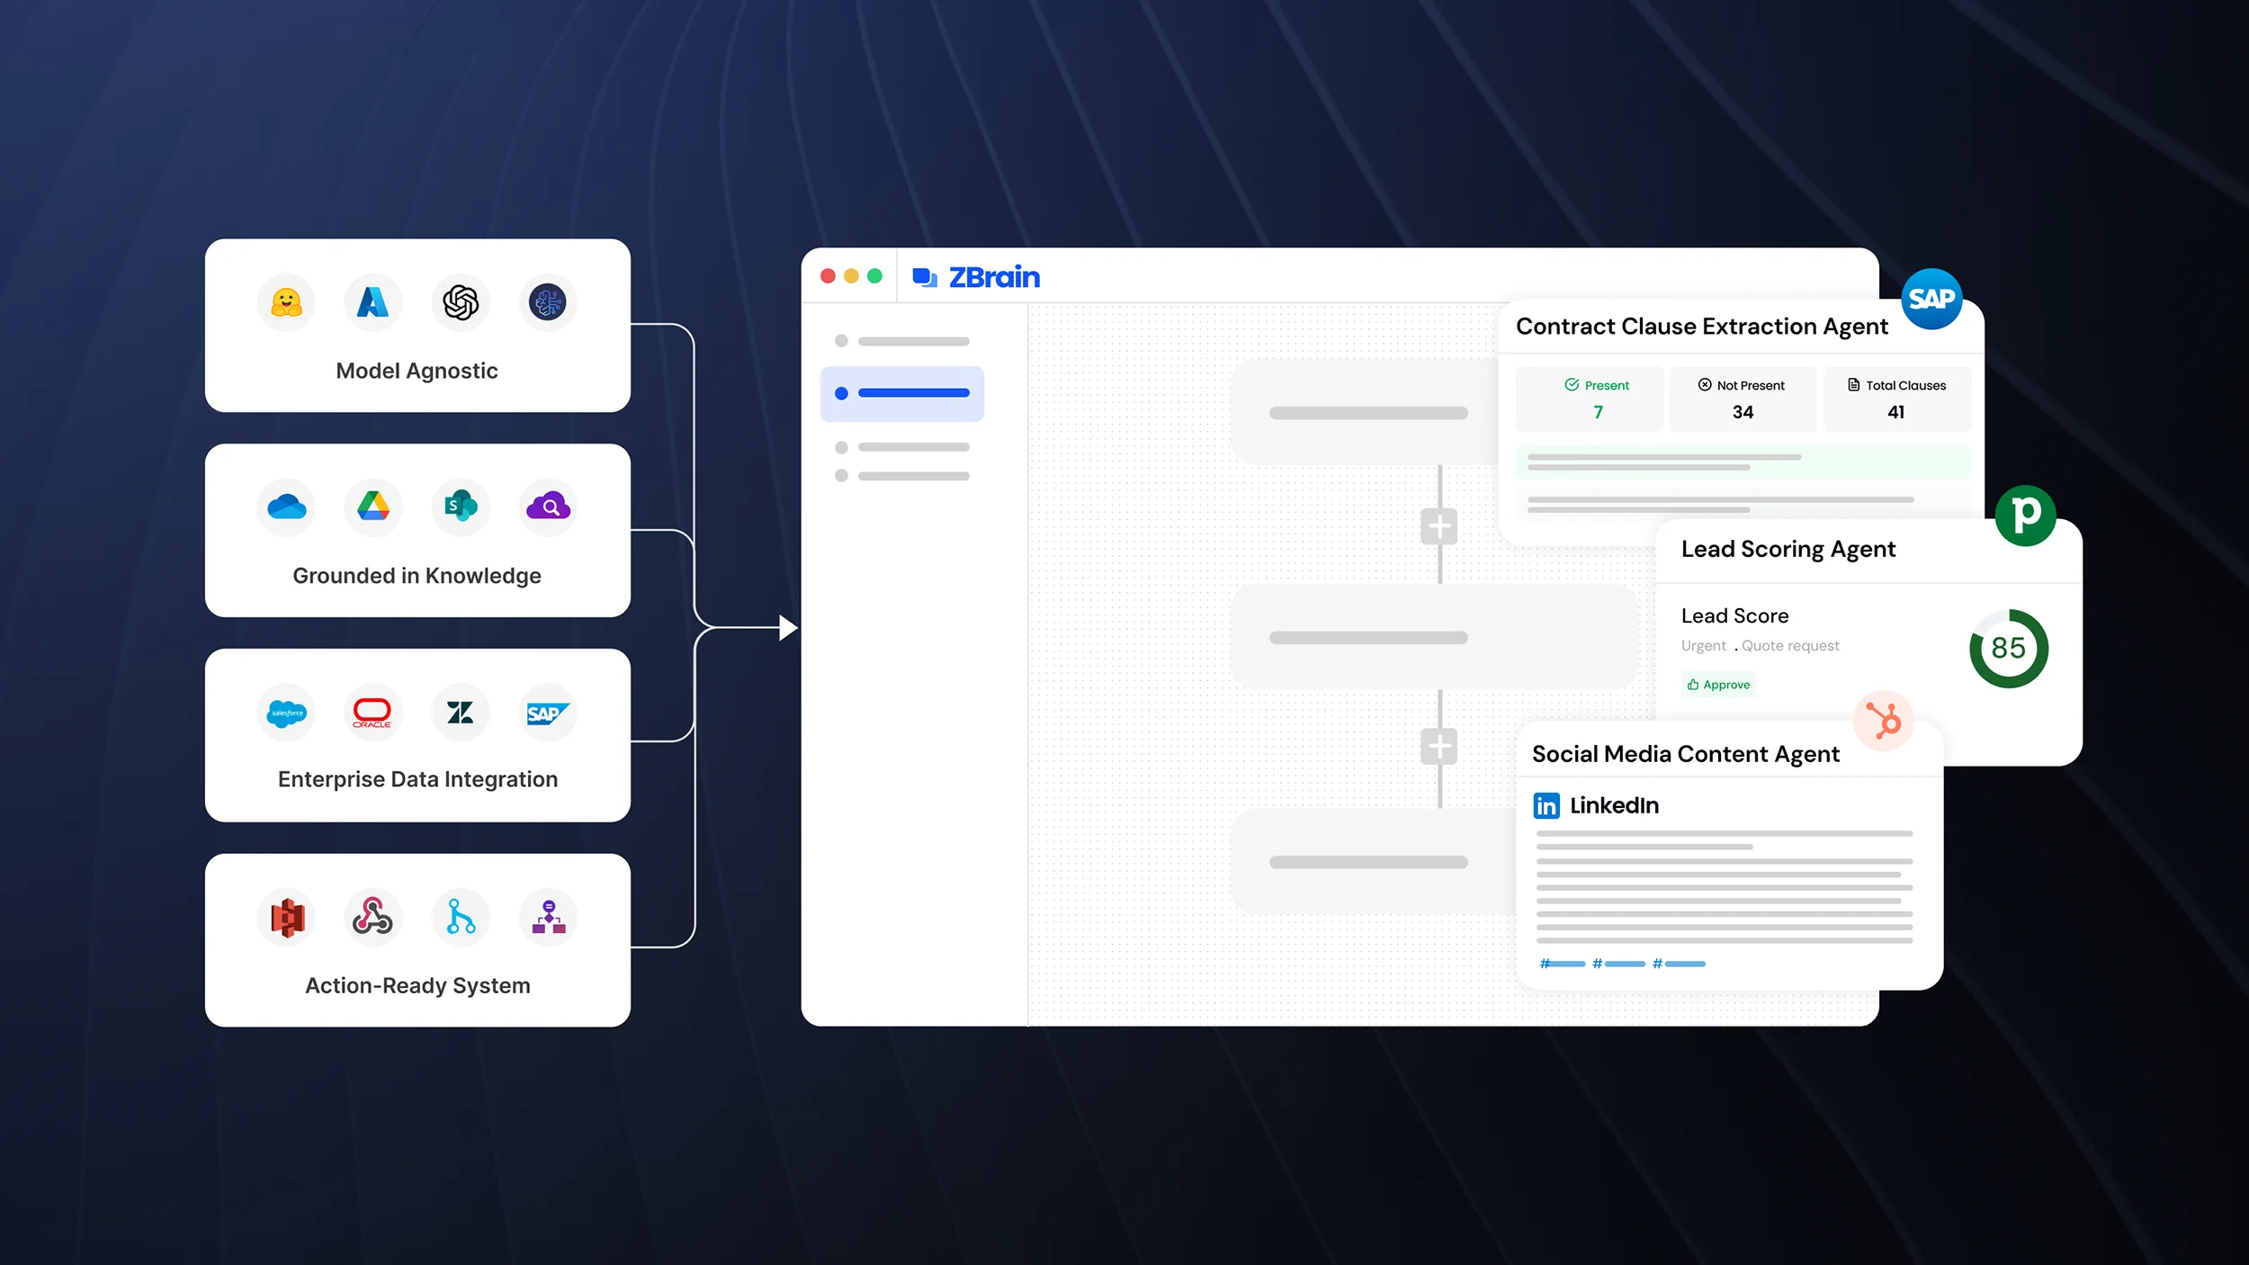
Task: Click the purple workflow diagram icon
Action: (x=547, y=918)
